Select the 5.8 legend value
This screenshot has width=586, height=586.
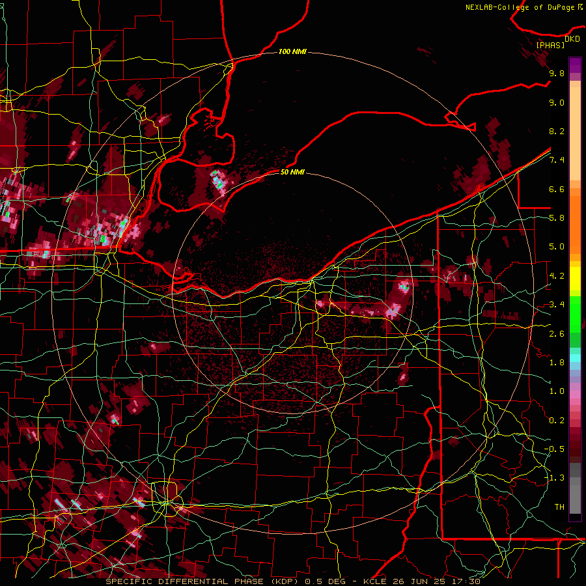(557, 217)
